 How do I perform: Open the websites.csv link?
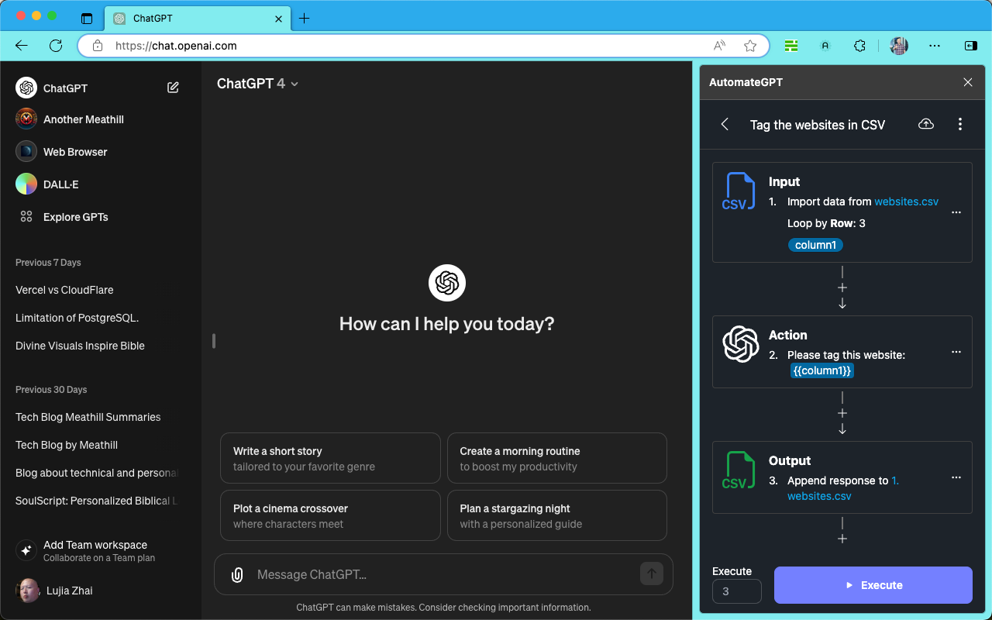pos(906,201)
